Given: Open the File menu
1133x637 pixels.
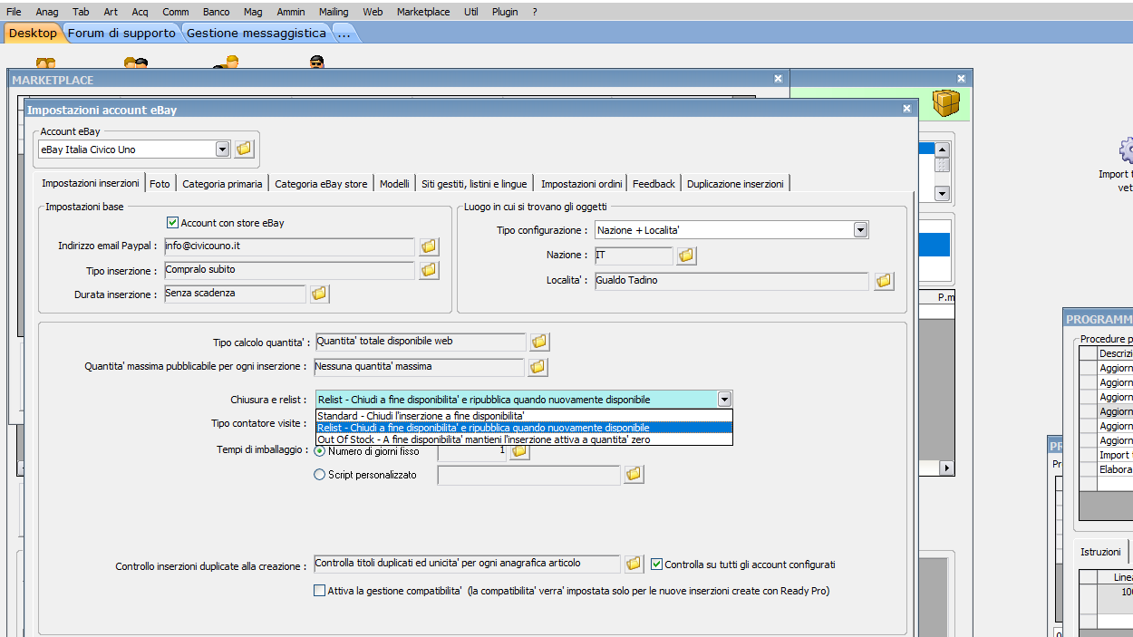Looking at the screenshot, I should click(x=14, y=12).
